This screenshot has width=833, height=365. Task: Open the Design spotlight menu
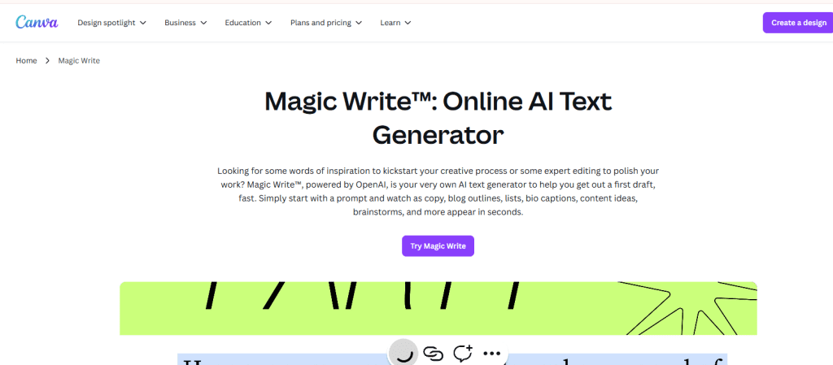click(x=111, y=23)
